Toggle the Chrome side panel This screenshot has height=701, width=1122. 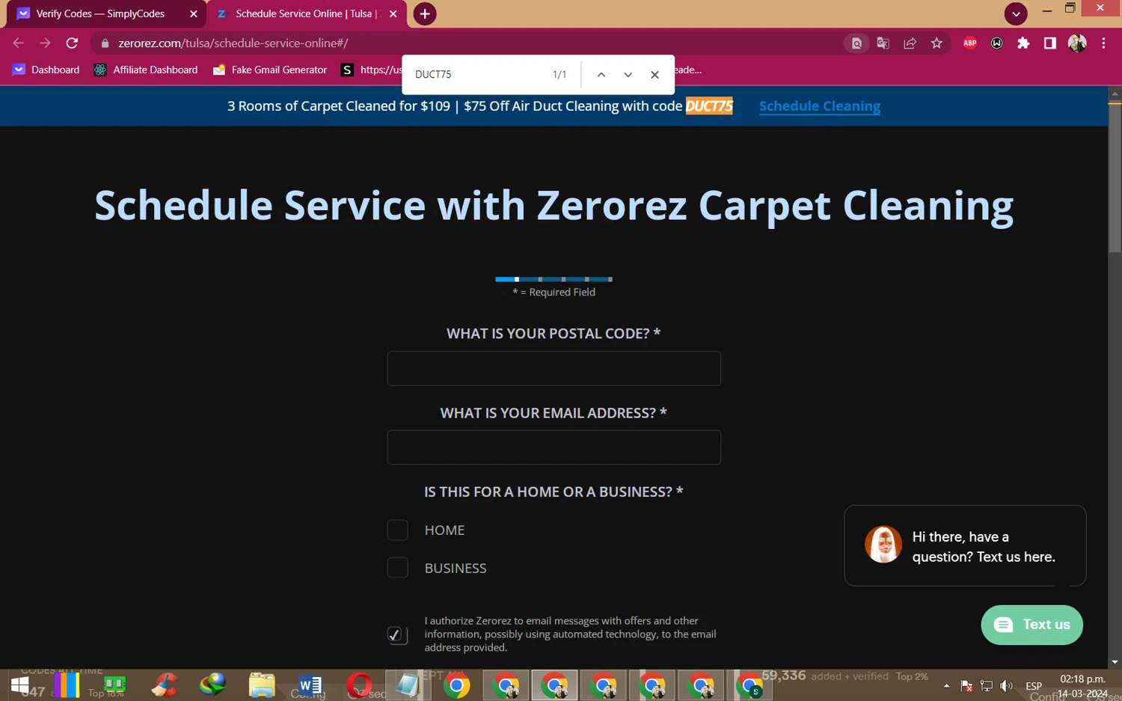coord(1050,43)
